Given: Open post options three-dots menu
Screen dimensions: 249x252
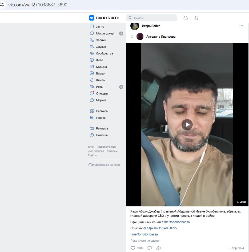Looking at the screenshot, I should click(x=241, y=26).
